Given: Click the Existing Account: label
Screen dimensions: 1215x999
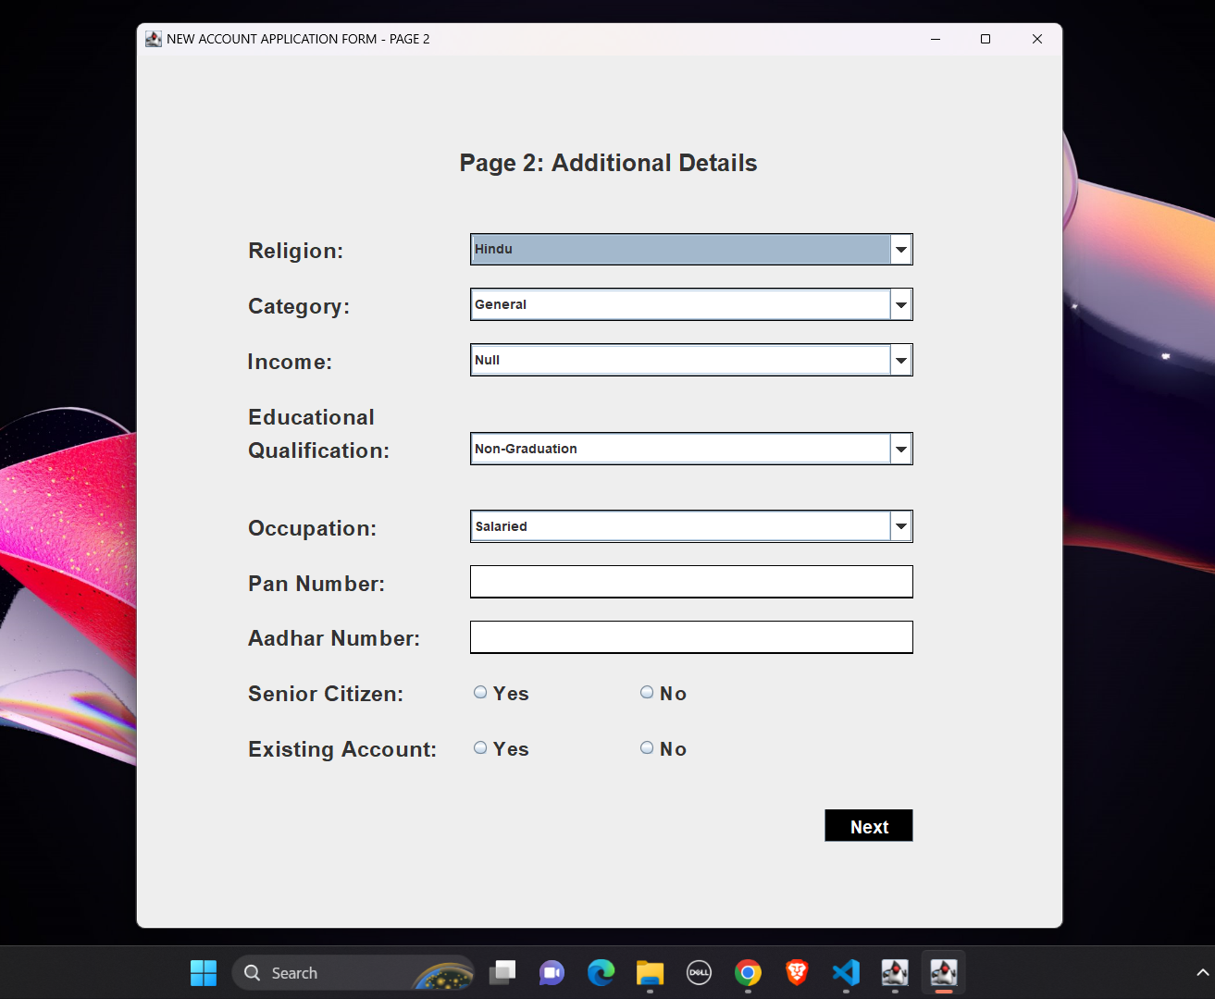Looking at the screenshot, I should pos(342,749).
